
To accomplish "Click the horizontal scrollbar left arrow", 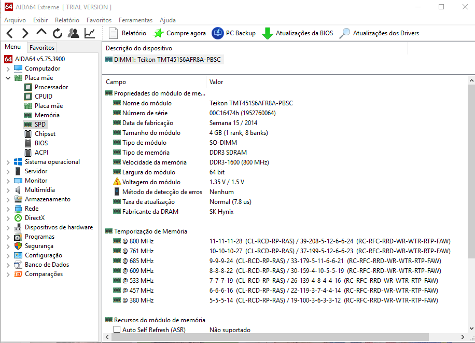I will (107, 337).
